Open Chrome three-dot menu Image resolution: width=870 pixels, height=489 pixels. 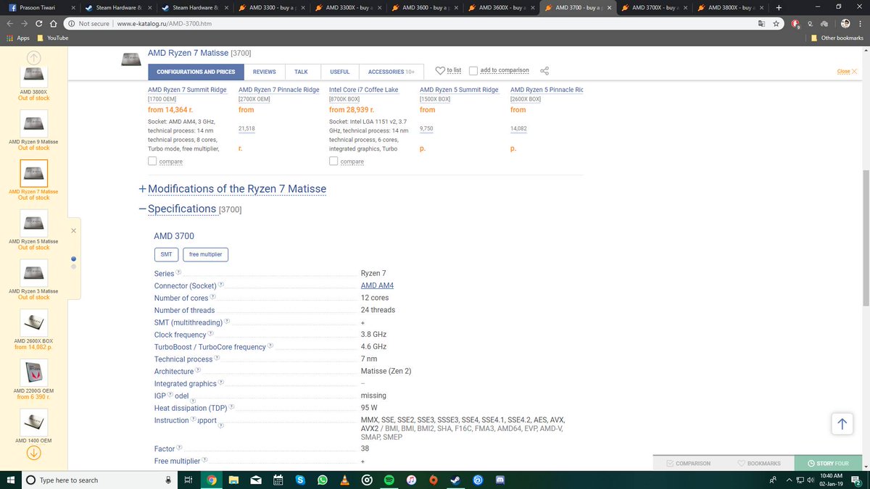pyautogui.click(x=861, y=23)
